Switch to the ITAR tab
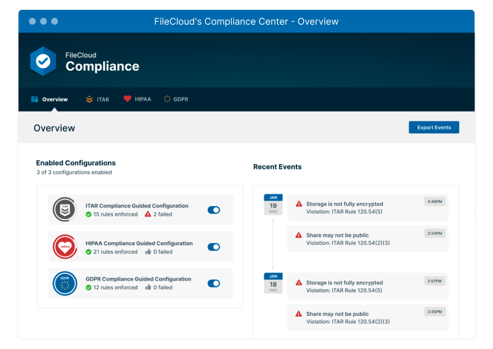 coord(97,99)
